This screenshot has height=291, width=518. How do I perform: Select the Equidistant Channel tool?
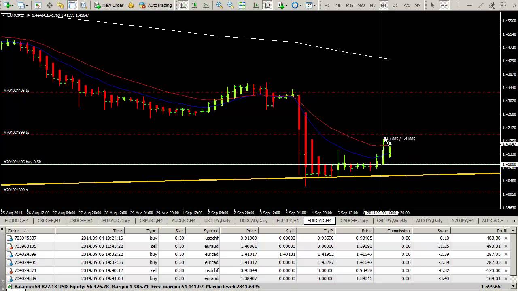[492, 5]
